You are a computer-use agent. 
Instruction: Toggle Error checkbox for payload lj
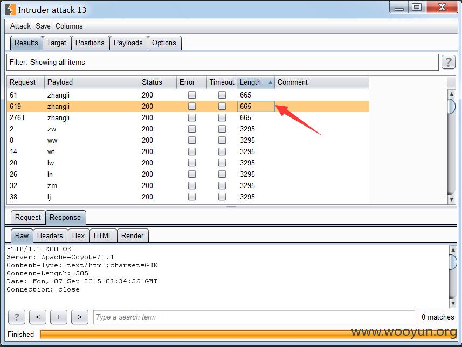[192, 197]
